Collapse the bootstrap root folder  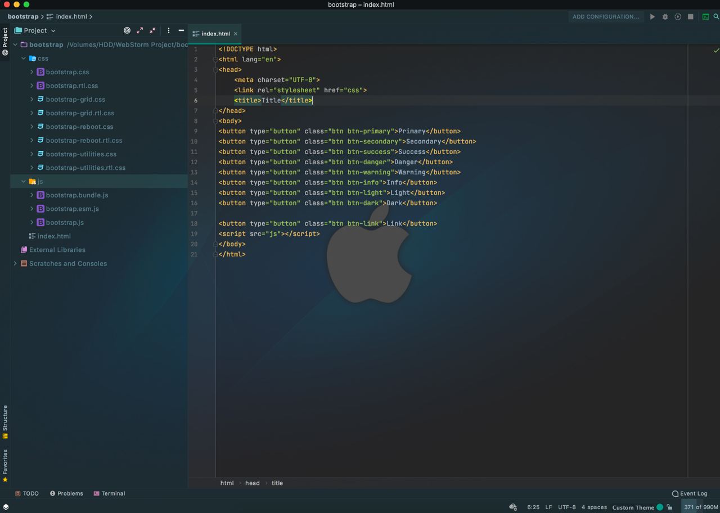click(x=15, y=44)
